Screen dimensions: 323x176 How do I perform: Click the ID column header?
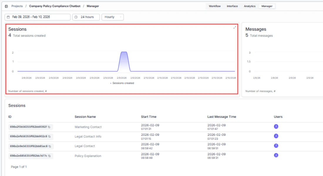[10, 117]
